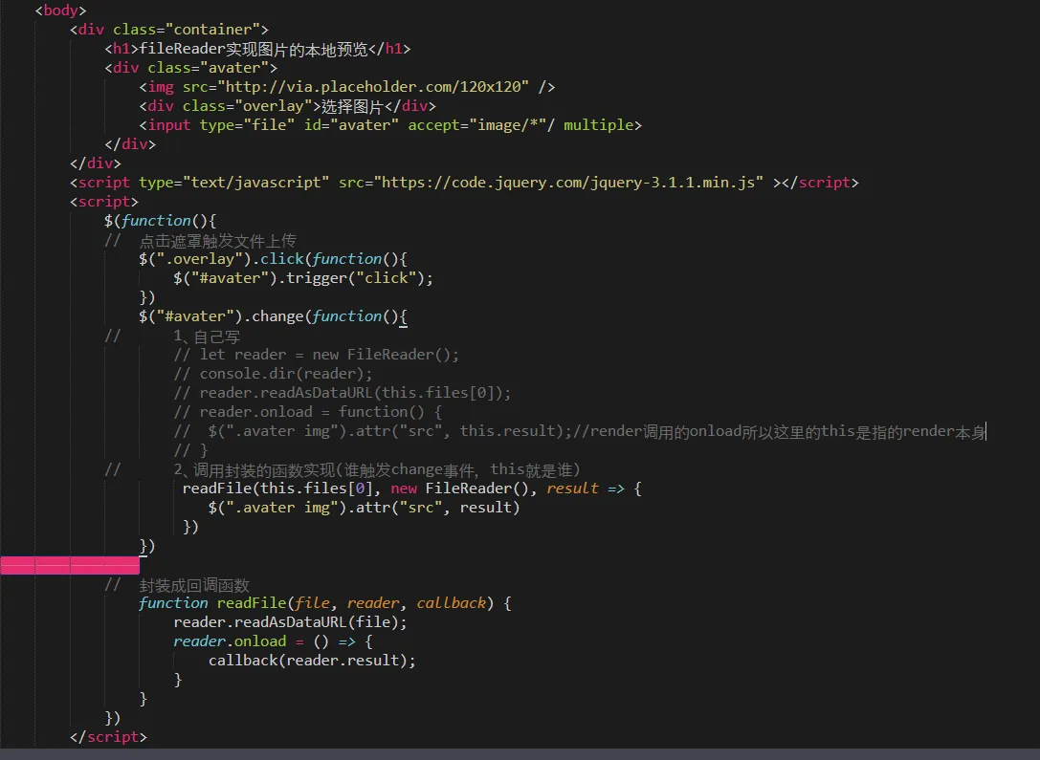Click the commented console.dir(reader) line
Image resolution: width=1040 pixels, height=760 pixels.
coord(274,374)
